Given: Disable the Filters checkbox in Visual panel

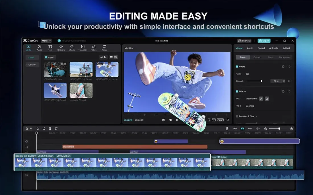Looking at the screenshot, I should coord(237,66).
